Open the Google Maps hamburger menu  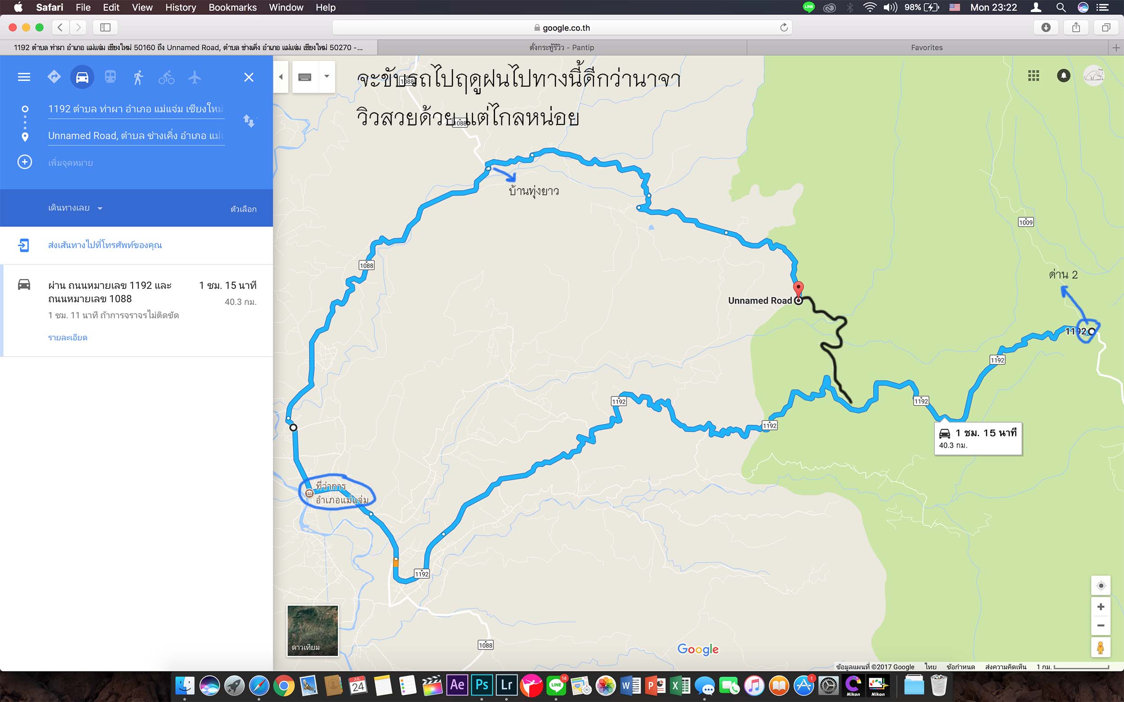pyautogui.click(x=24, y=77)
